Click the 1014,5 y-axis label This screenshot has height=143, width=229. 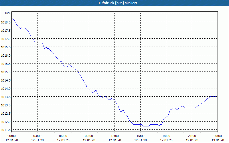pyautogui.click(x=6, y=80)
